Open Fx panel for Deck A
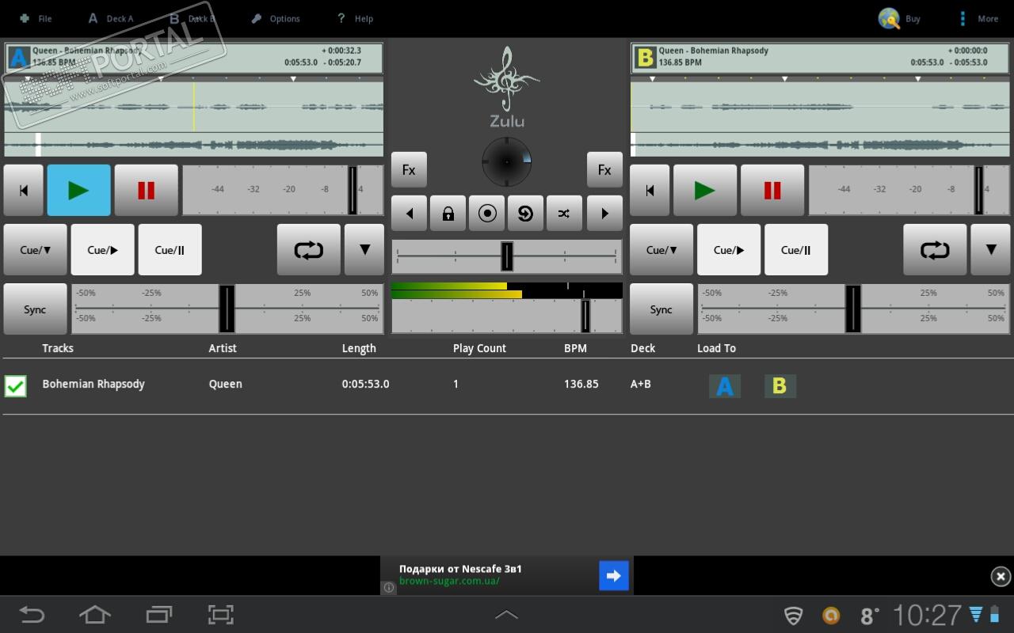1014x633 pixels. [x=409, y=170]
